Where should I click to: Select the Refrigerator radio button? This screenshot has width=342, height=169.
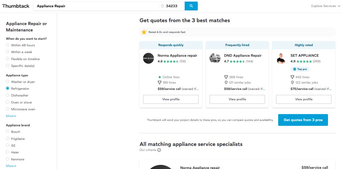coord(8,88)
